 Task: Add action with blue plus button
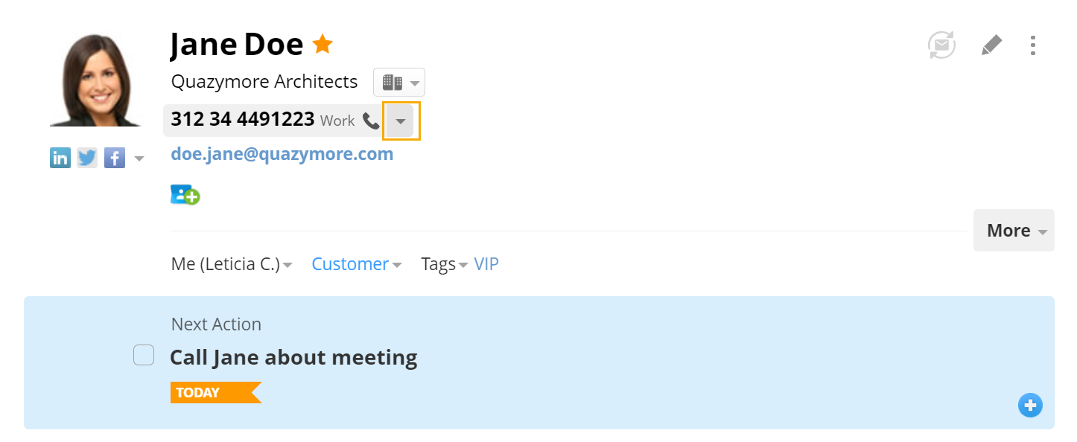[1030, 405]
